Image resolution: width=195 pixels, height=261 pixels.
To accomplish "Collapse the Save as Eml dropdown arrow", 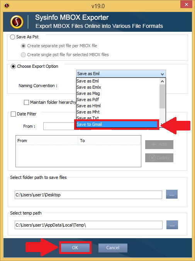I will [x=162, y=74].
